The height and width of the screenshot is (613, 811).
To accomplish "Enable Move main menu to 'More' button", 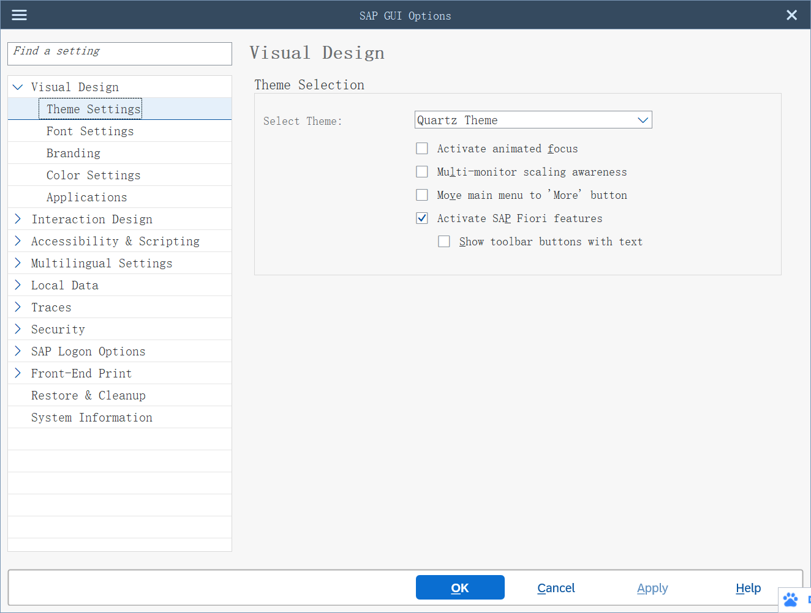I will point(421,195).
